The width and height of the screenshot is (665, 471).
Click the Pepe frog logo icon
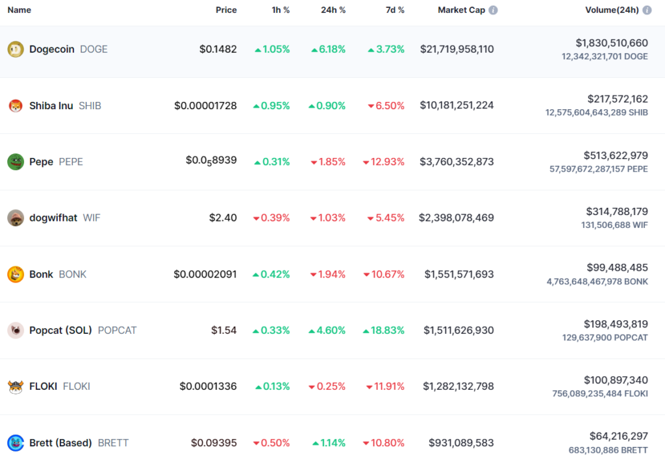pyautogui.click(x=16, y=162)
